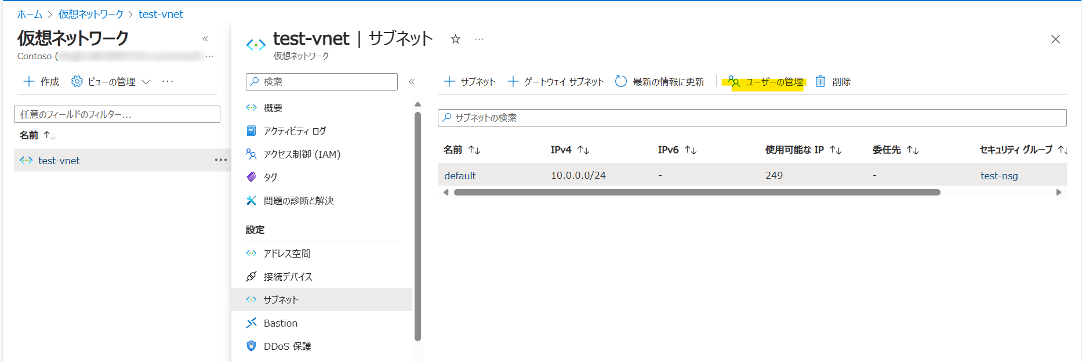Click the ホーム breadcrumb link
The image size is (1082, 362).
(30, 14)
